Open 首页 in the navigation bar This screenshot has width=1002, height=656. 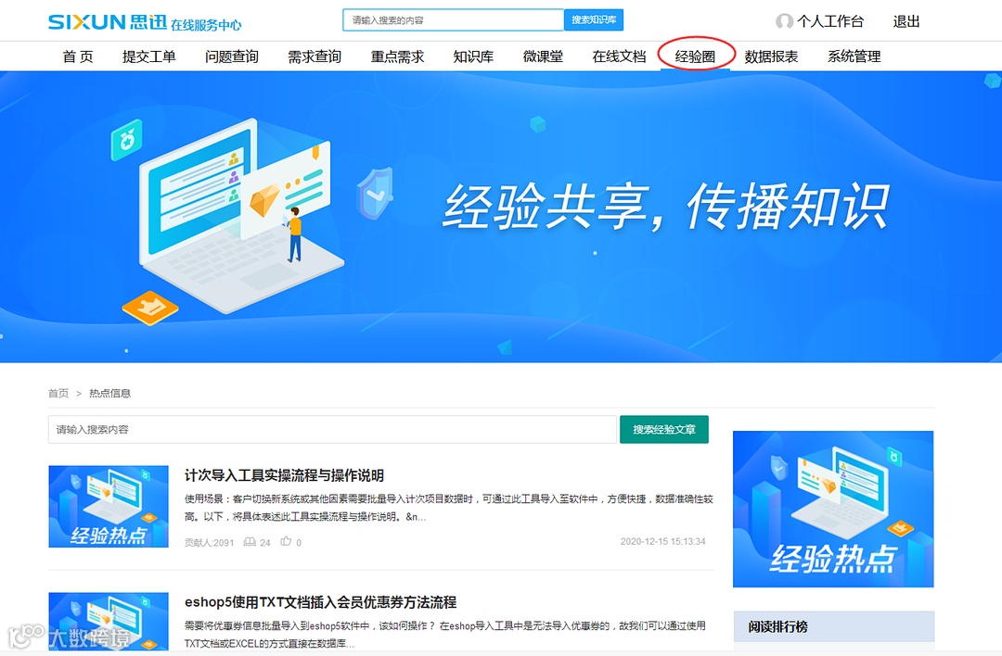(78, 57)
